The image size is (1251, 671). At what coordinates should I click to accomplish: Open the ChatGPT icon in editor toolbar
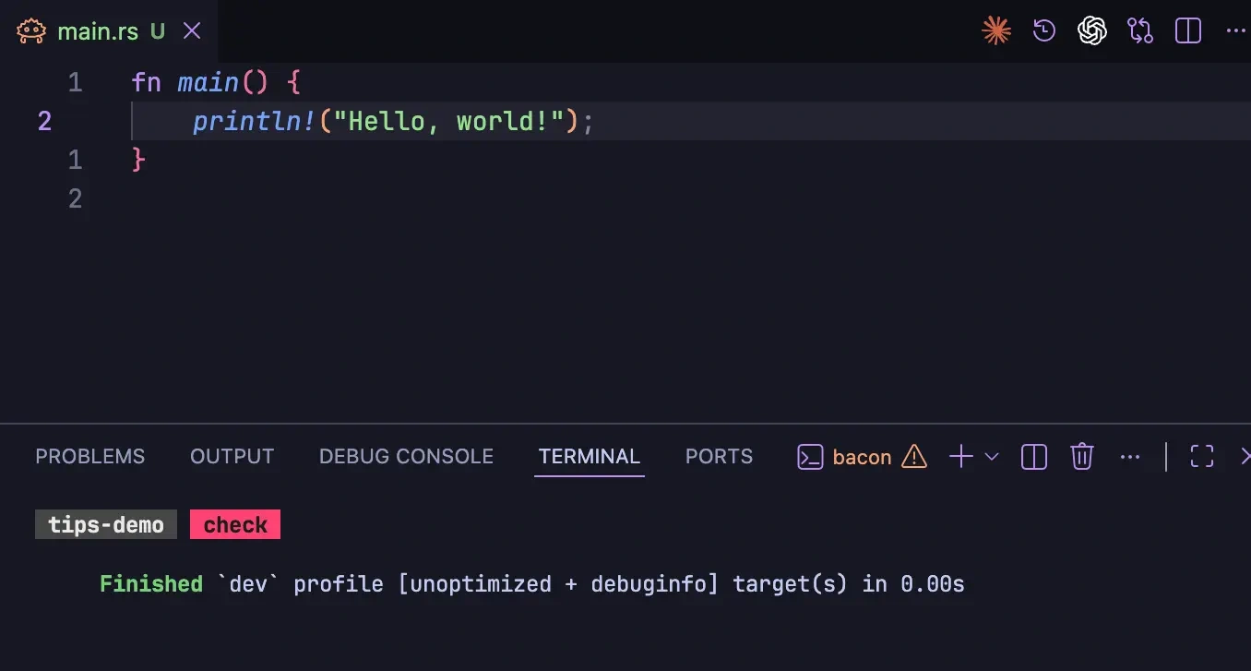[1092, 31]
